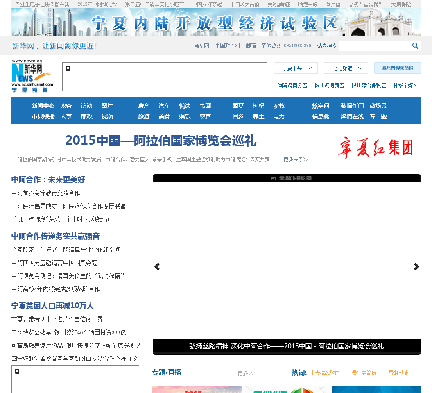This screenshot has width=432, height=393.
Task: Open the Xinhua News Ningxia channel logo
Action: point(32,76)
